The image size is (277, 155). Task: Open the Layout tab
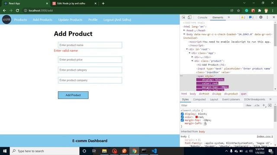(214, 99)
